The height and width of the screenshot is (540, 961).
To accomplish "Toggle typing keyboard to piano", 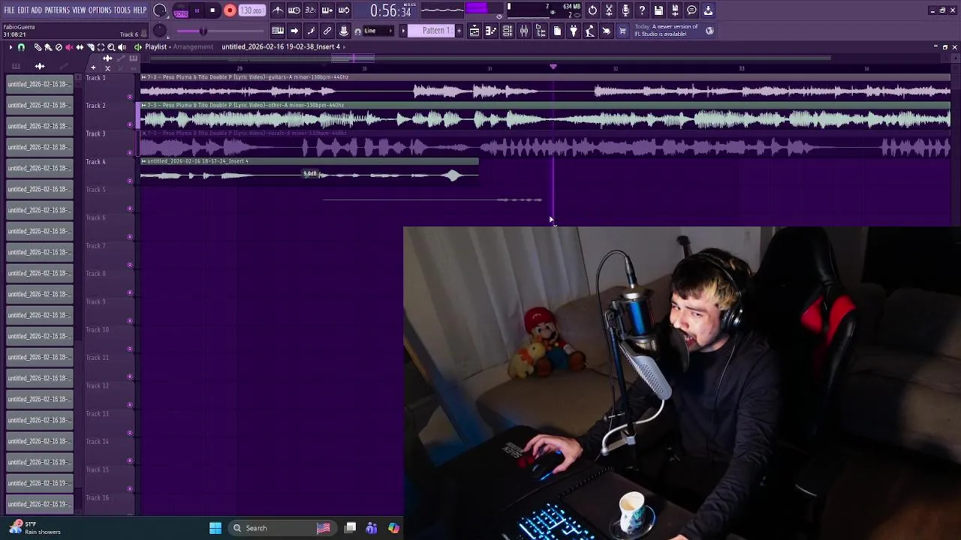I will (278, 31).
